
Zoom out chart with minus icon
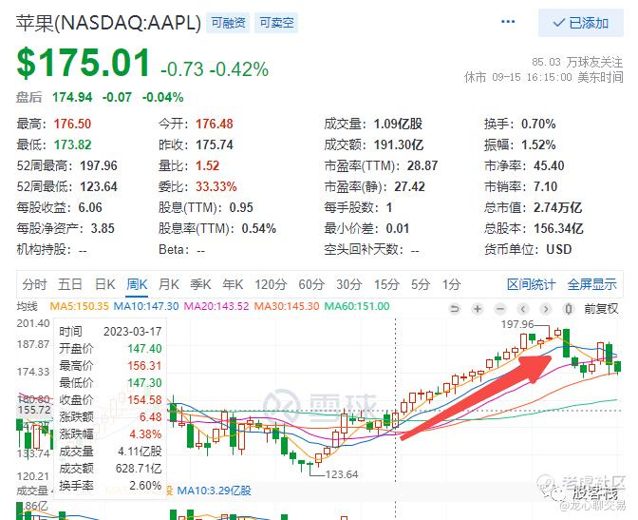[x=500, y=309]
